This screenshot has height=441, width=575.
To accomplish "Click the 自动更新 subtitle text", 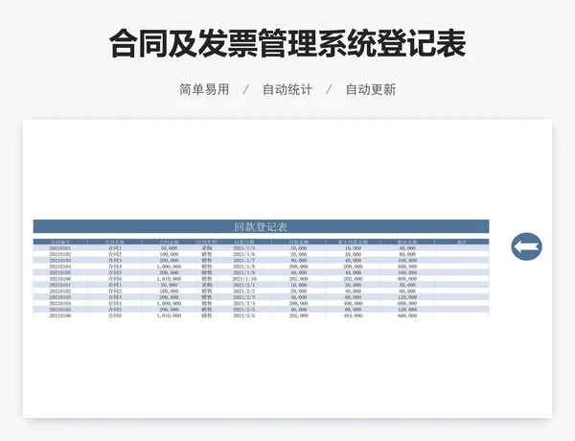I will tap(371, 89).
